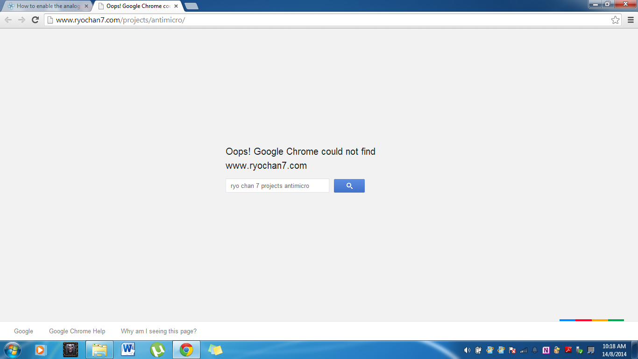638x359 pixels.
Task: Click the address bar URL
Action: click(x=327, y=20)
